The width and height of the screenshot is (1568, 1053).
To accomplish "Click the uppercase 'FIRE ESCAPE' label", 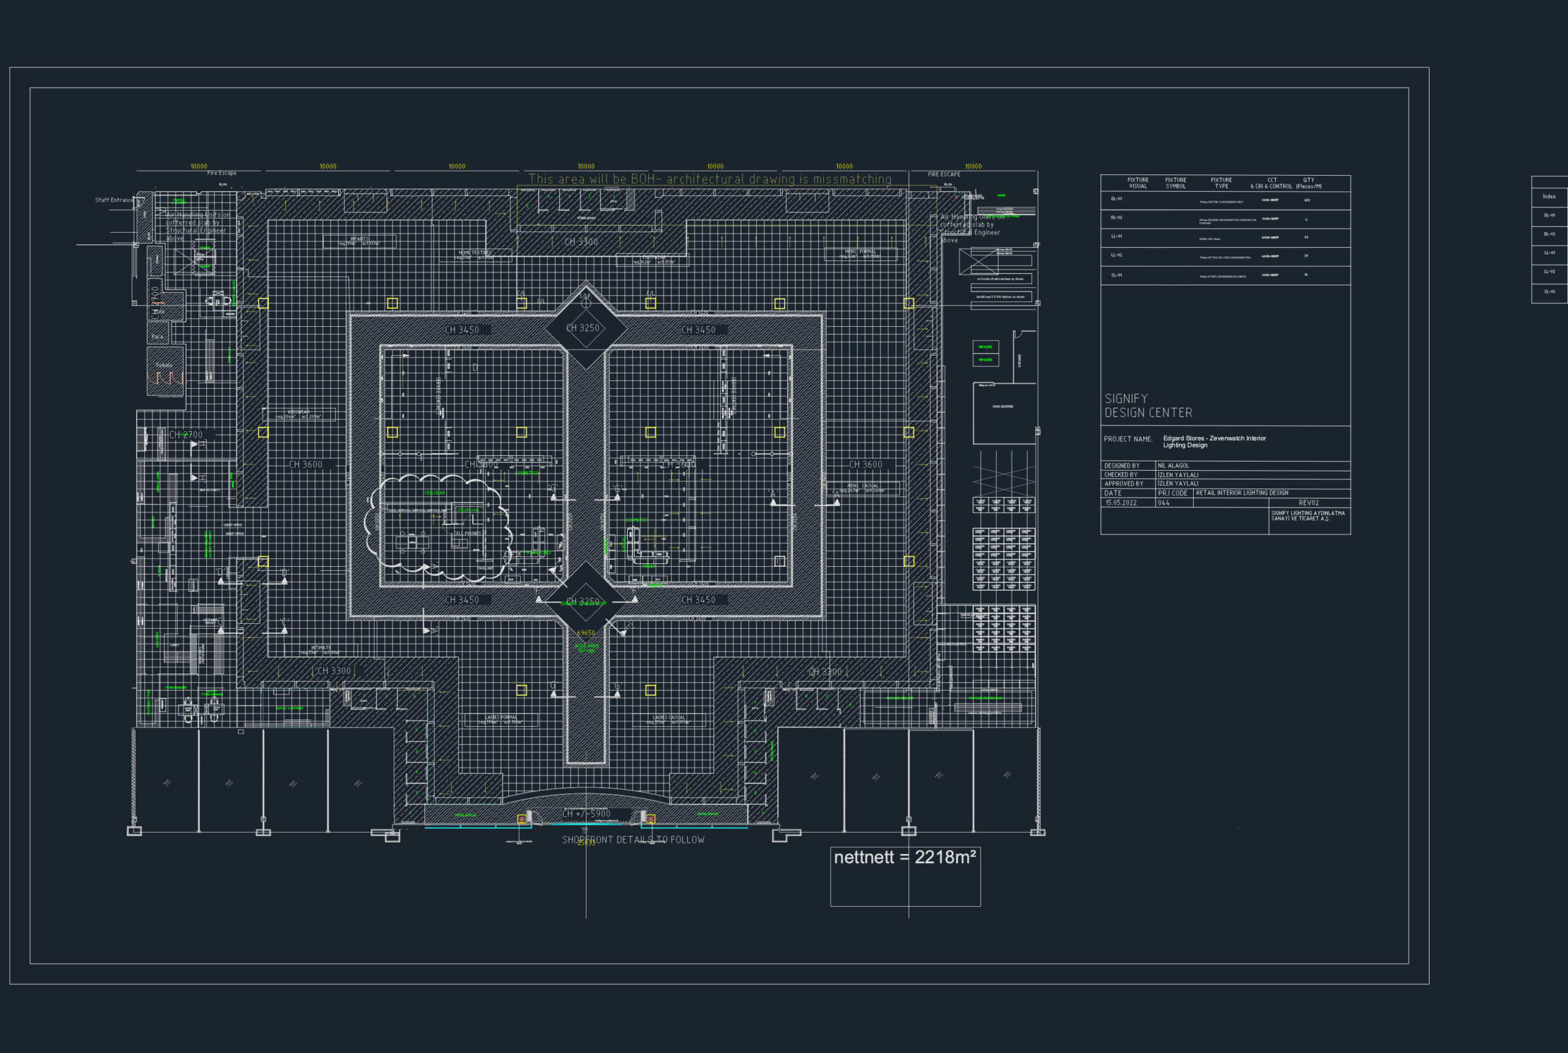I will click(x=944, y=174).
